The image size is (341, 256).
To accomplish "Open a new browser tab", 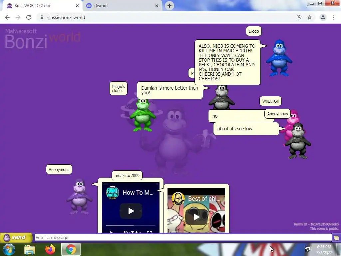I will coord(170,6).
